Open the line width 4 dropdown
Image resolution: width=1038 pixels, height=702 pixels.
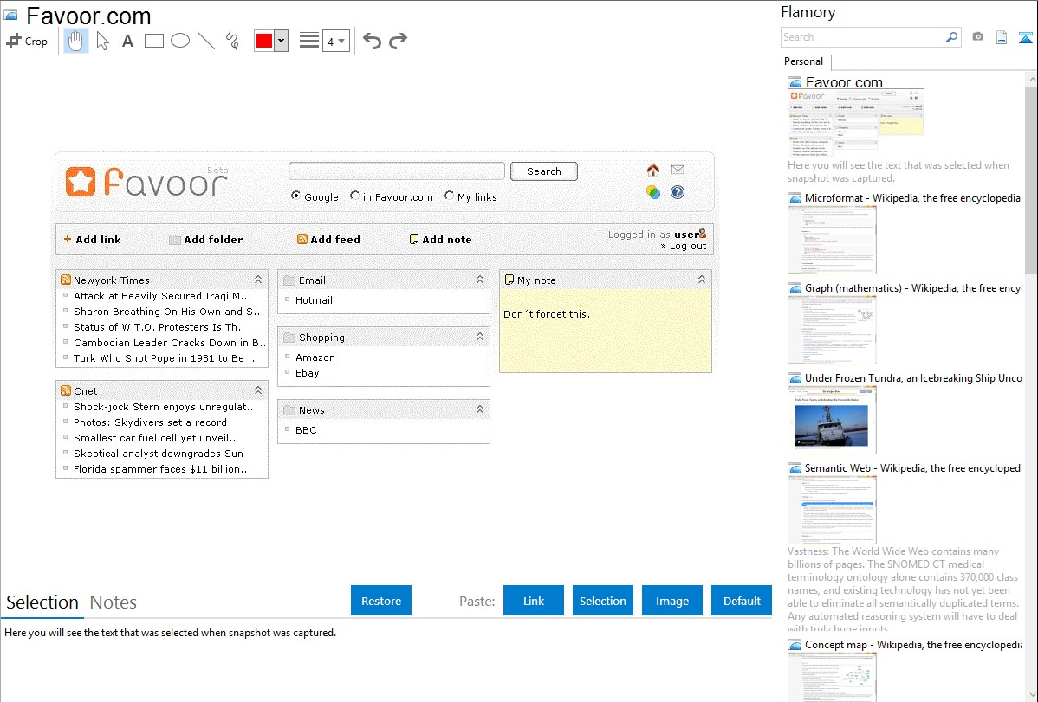click(335, 41)
